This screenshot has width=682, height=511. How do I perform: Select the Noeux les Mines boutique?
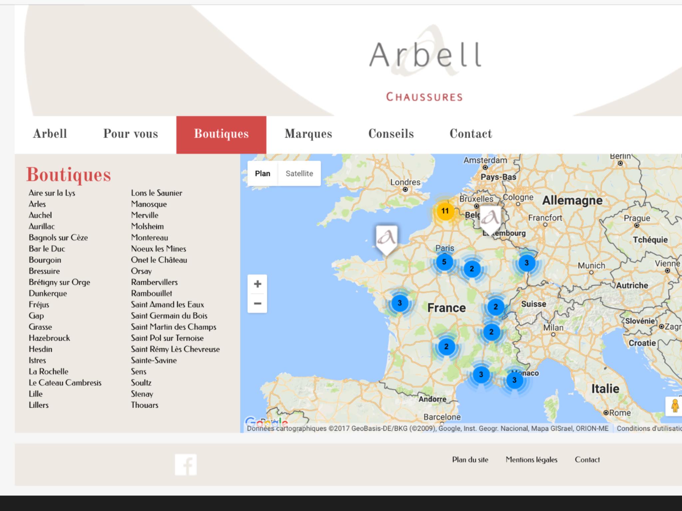(159, 249)
